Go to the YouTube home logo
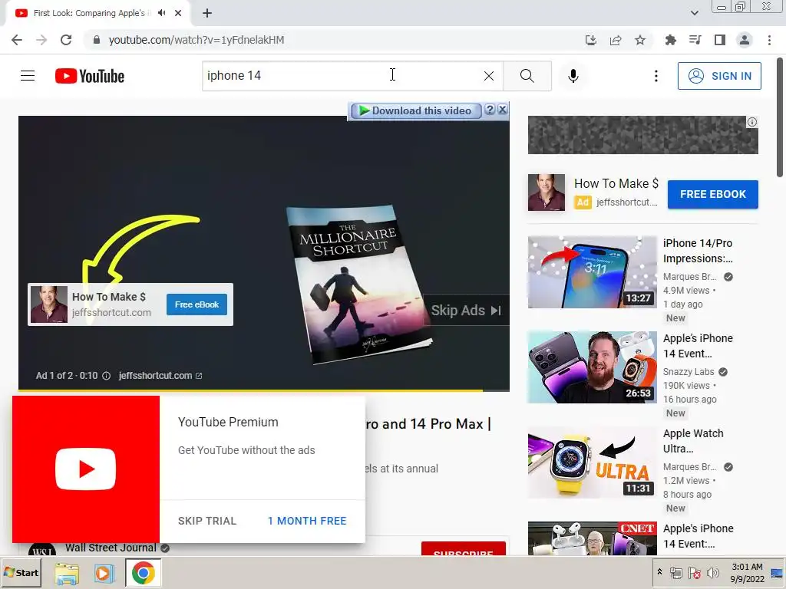 point(90,76)
